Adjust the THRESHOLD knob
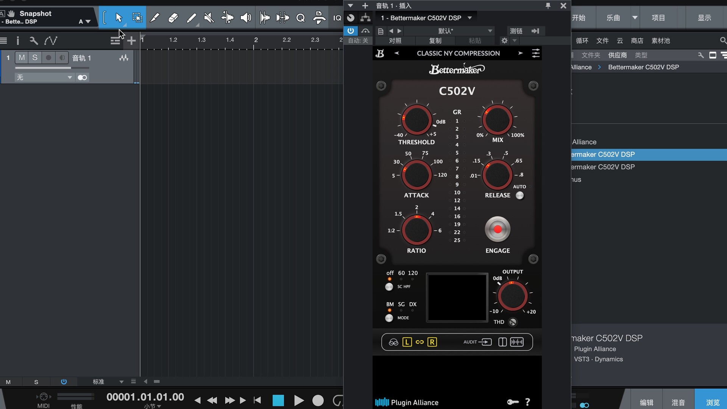The height and width of the screenshot is (409, 727). pos(417,120)
